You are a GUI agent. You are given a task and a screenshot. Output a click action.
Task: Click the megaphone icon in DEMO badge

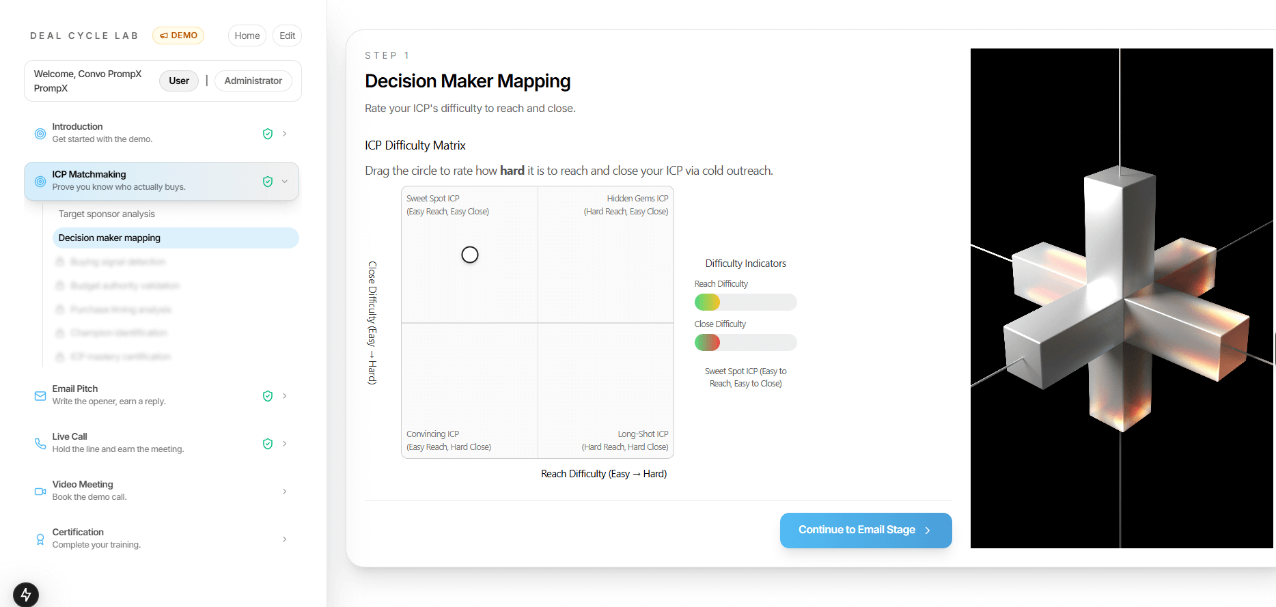coord(164,36)
